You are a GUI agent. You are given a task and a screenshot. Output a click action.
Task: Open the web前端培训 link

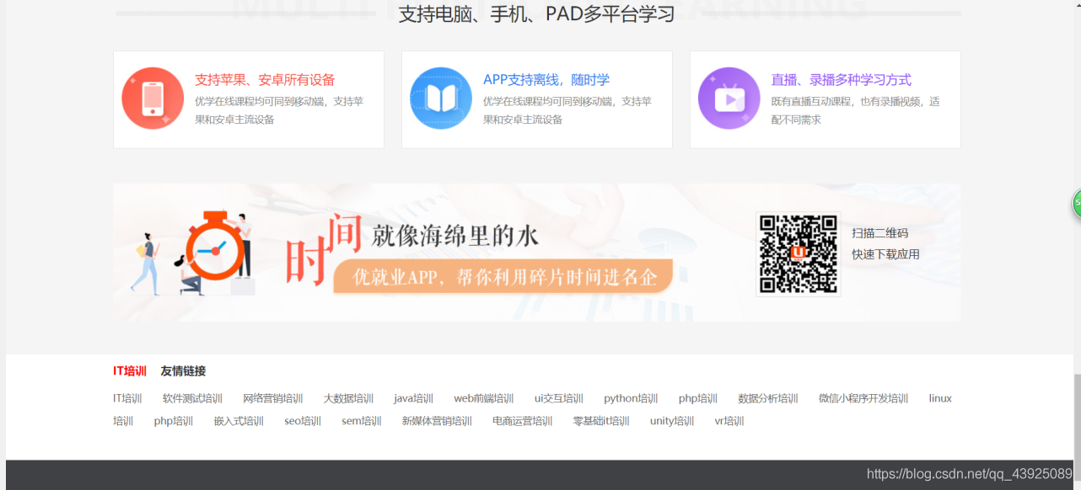(484, 399)
